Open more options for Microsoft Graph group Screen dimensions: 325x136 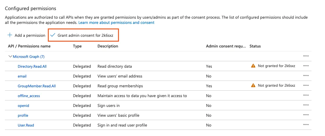(305, 56)
